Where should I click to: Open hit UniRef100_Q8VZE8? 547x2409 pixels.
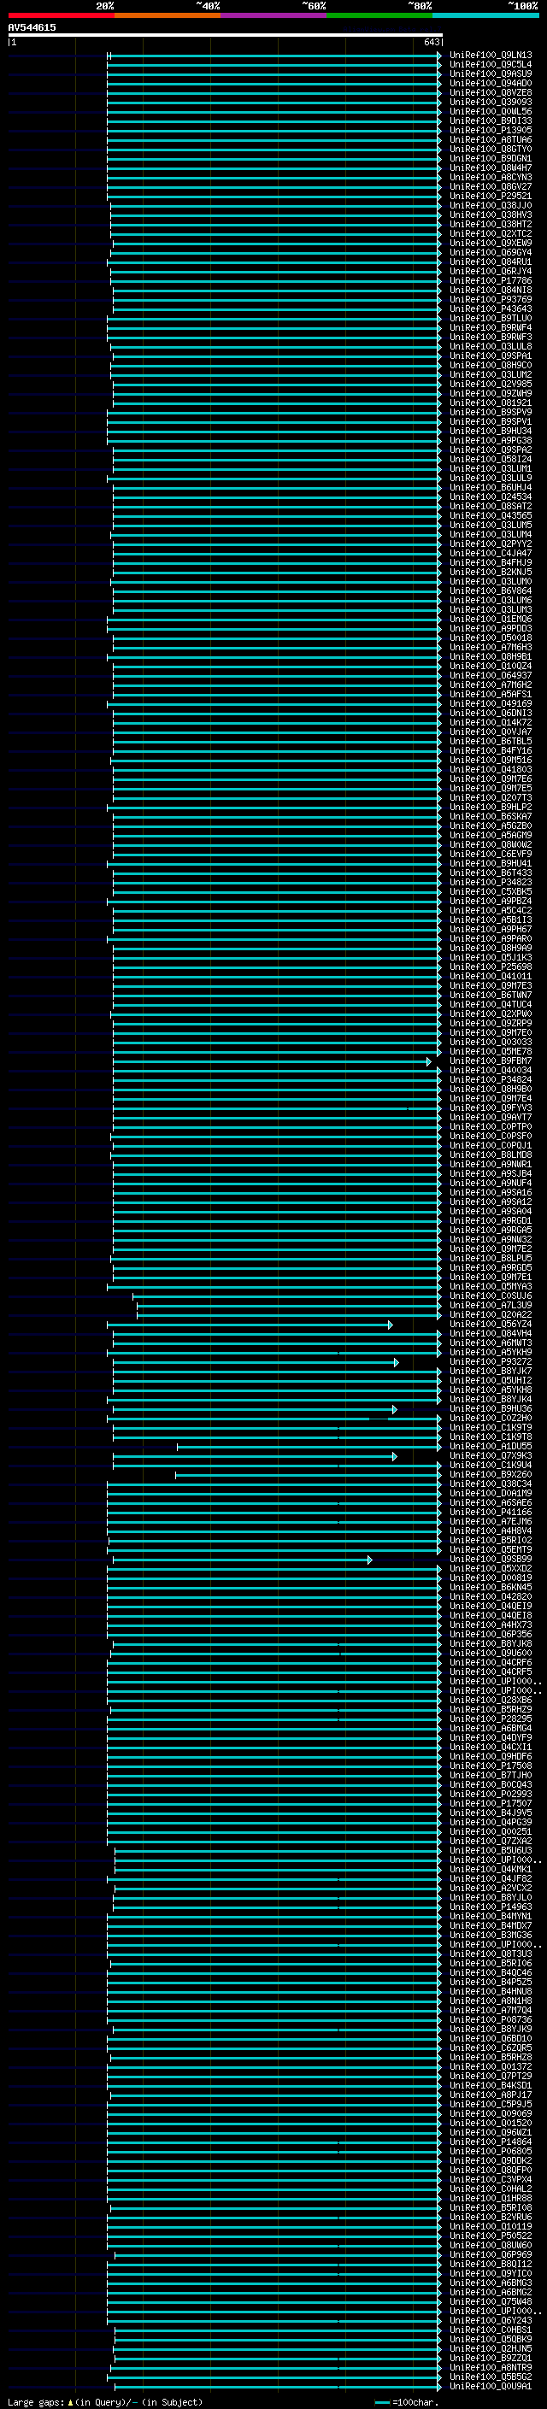click(491, 93)
